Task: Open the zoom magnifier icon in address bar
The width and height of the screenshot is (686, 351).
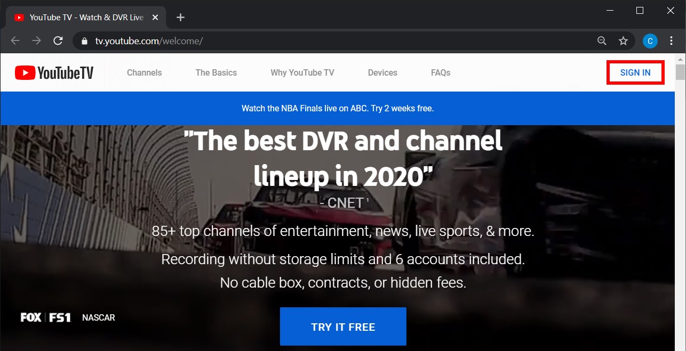Action: (x=602, y=41)
